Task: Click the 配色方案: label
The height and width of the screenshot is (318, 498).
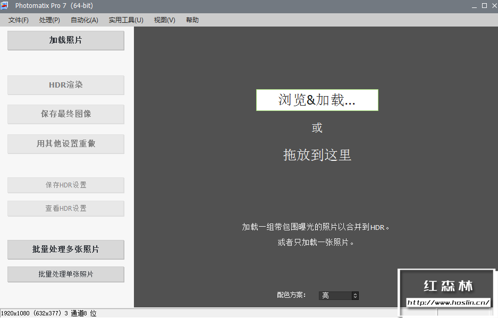Action: tap(291, 295)
